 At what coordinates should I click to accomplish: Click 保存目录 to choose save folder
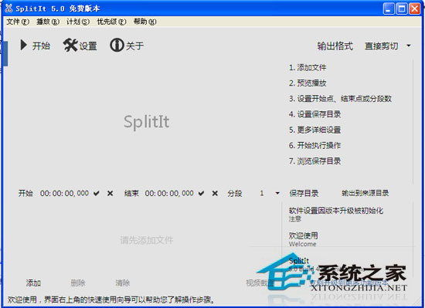(304, 193)
